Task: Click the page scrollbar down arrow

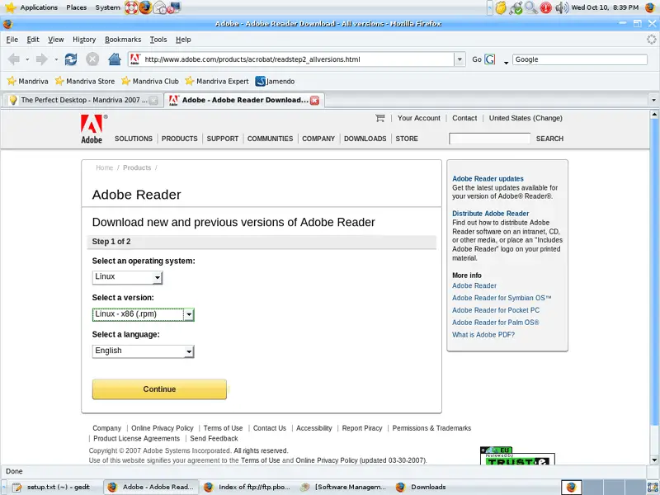Action: click(654, 460)
